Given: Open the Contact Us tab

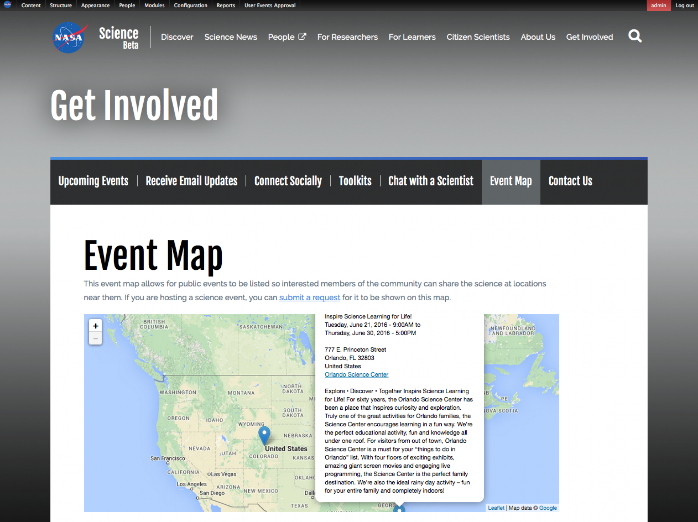Looking at the screenshot, I should pyautogui.click(x=570, y=181).
